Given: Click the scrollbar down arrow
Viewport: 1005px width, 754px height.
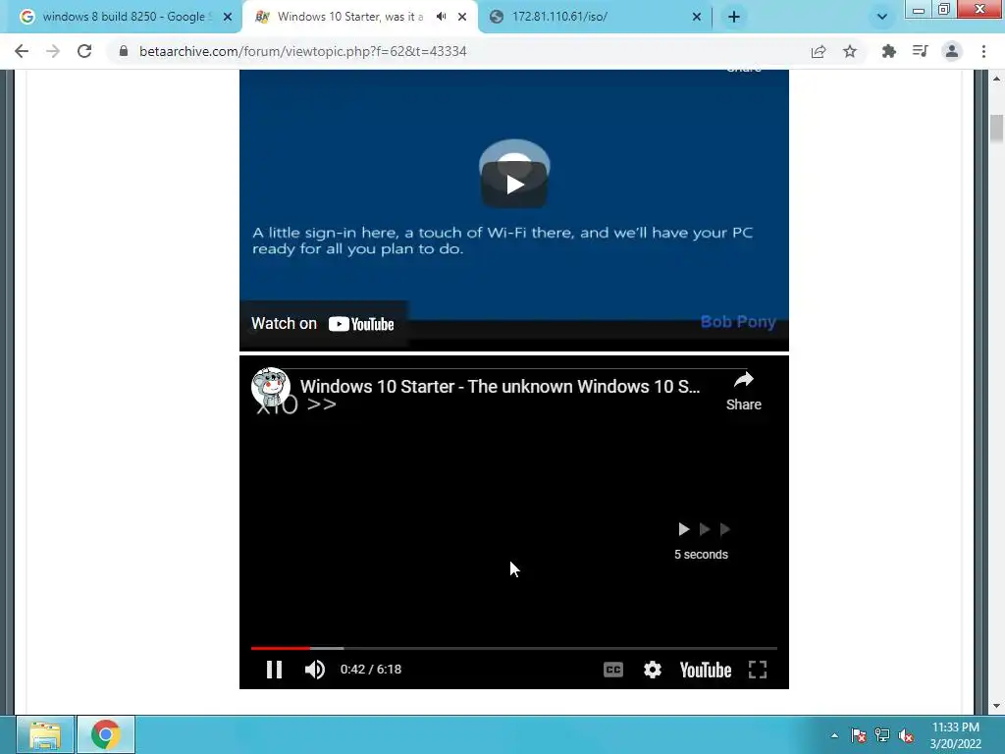Looking at the screenshot, I should pos(996,706).
